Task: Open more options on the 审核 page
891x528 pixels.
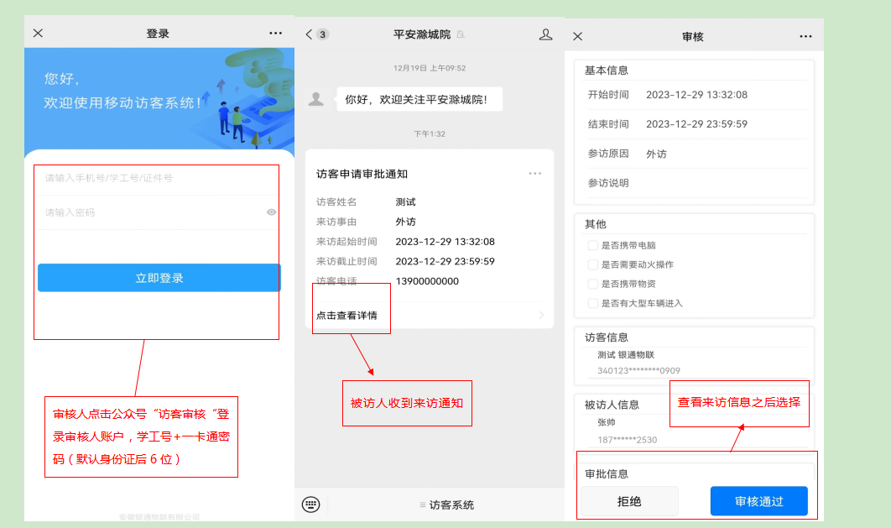Action: click(x=805, y=36)
